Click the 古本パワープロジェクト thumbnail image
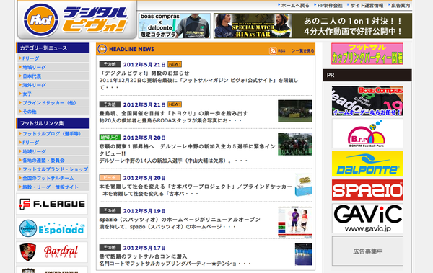The image size is (433, 273). click(303, 184)
